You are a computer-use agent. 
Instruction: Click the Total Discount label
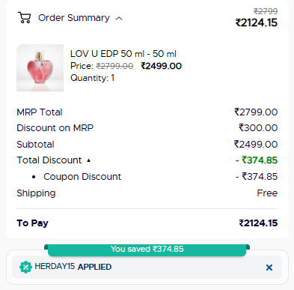(49, 160)
